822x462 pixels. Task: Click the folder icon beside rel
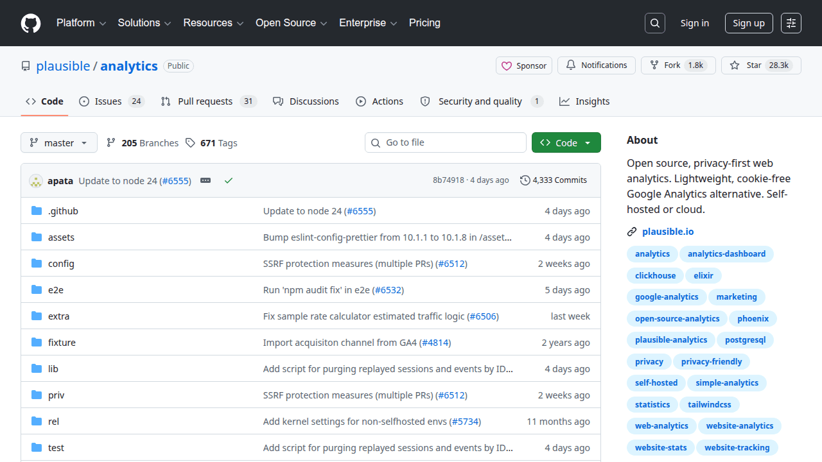[37, 422]
